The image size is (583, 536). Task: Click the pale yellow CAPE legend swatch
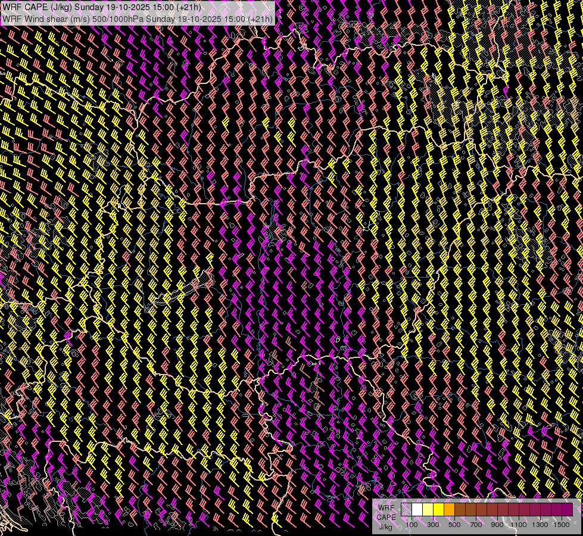[428, 510]
